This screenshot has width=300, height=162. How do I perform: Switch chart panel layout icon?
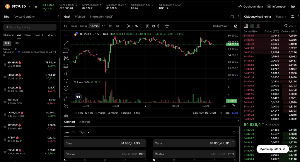click(232, 17)
